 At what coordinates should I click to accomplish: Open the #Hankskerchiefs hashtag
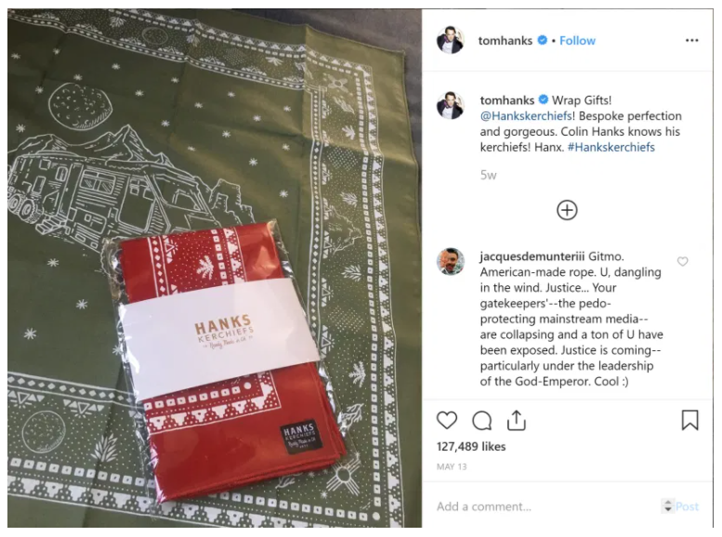(x=611, y=148)
